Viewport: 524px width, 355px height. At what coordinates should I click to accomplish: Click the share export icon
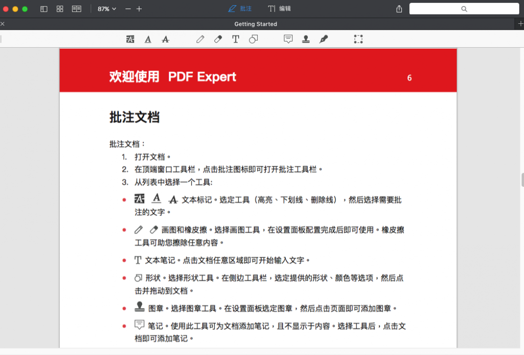pos(399,9)
